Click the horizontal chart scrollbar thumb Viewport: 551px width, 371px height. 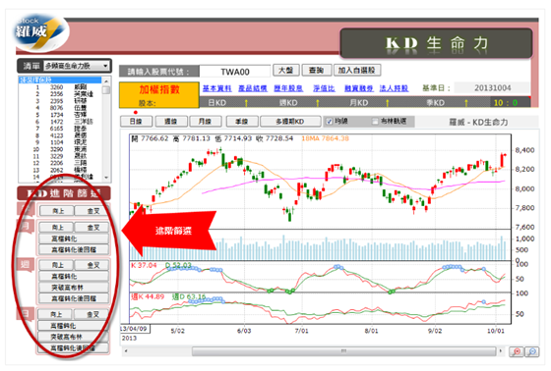click(343, 351)
